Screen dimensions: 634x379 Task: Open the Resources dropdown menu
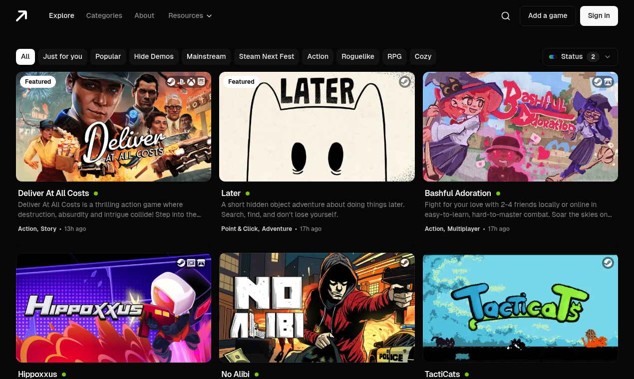pos(190,16)
